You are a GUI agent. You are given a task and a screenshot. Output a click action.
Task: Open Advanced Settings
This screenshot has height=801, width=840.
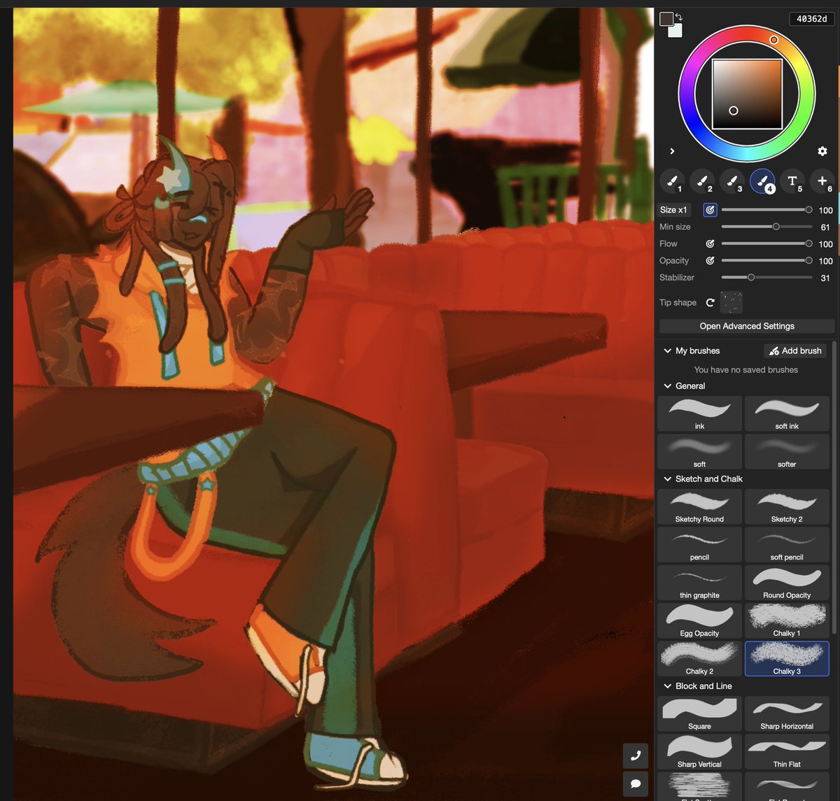[x=747, y=326]
